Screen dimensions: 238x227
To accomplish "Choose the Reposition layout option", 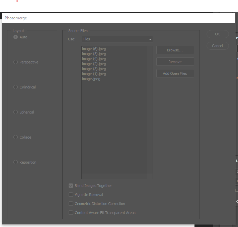I will point(15,162).
